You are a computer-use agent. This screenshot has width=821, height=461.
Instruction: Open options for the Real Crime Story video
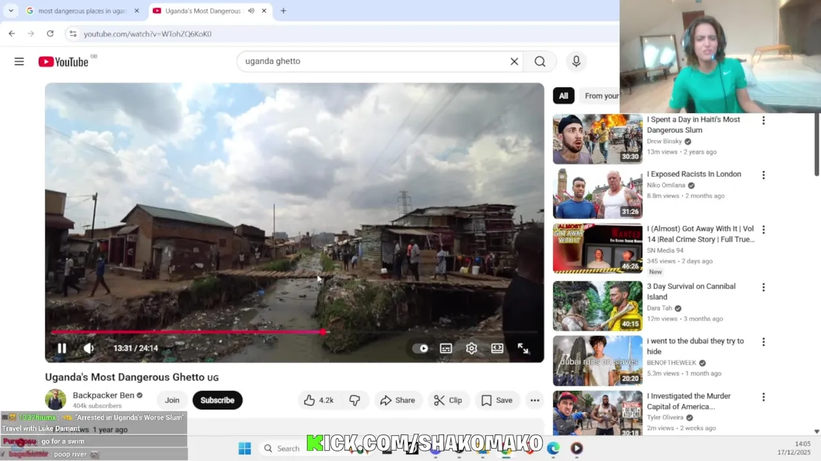[x=763, y=230]
